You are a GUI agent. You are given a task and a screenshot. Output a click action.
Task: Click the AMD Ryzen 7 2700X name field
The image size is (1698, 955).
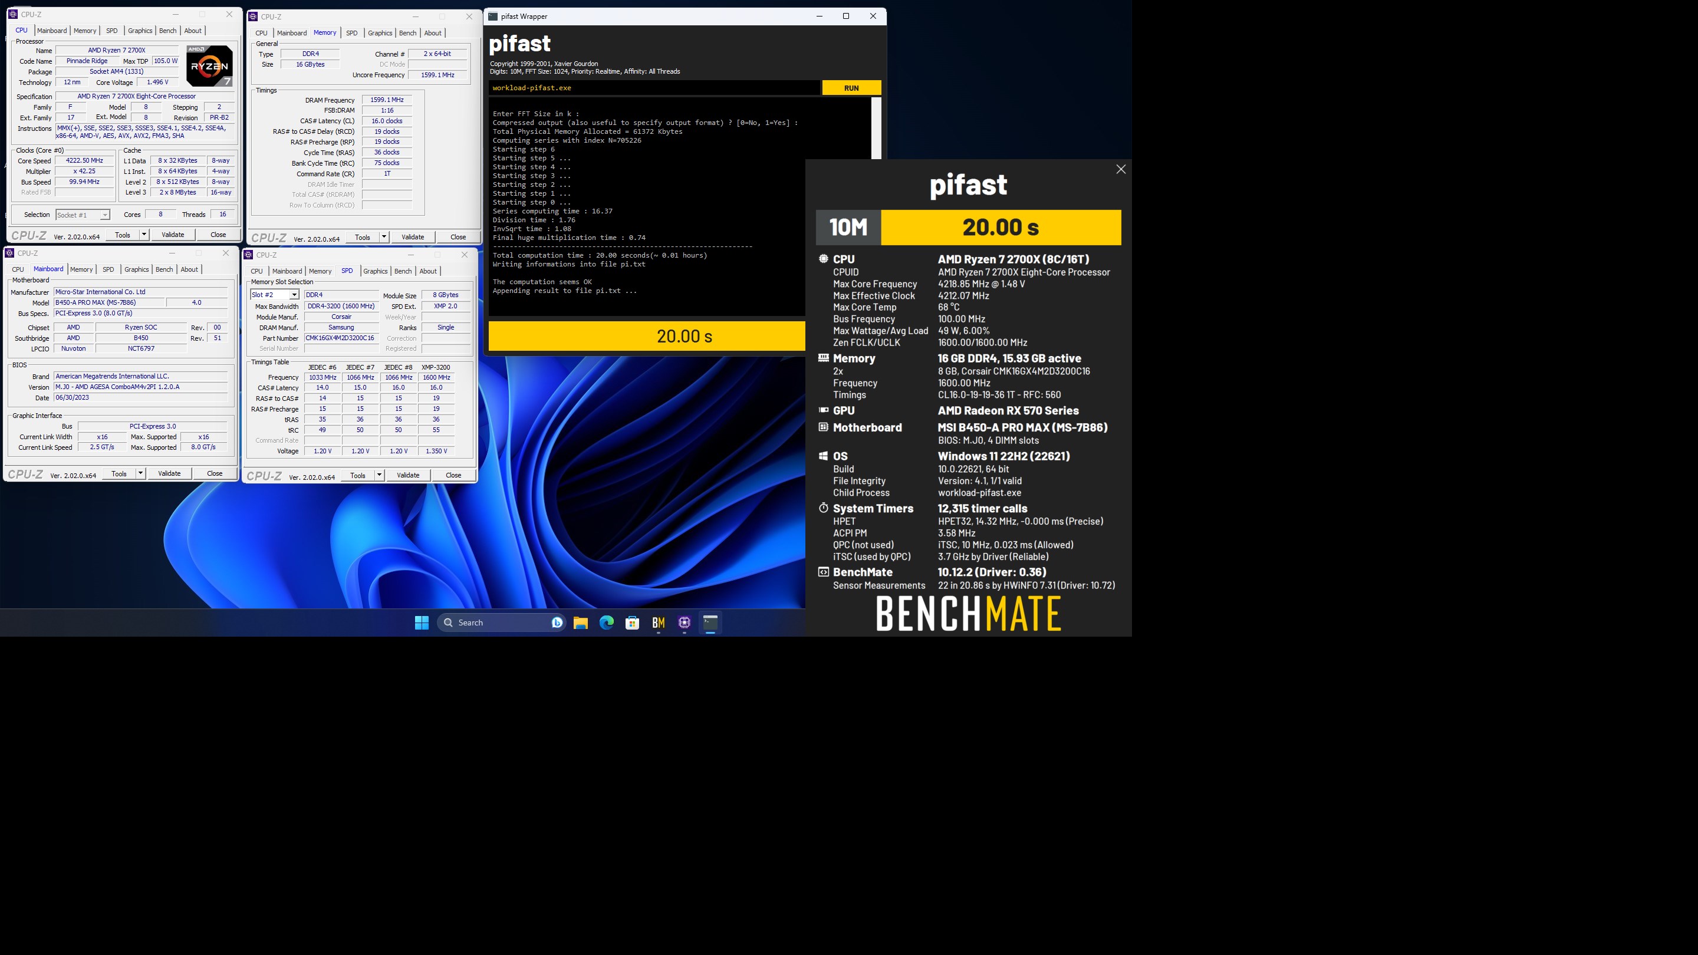pos(117,50)
